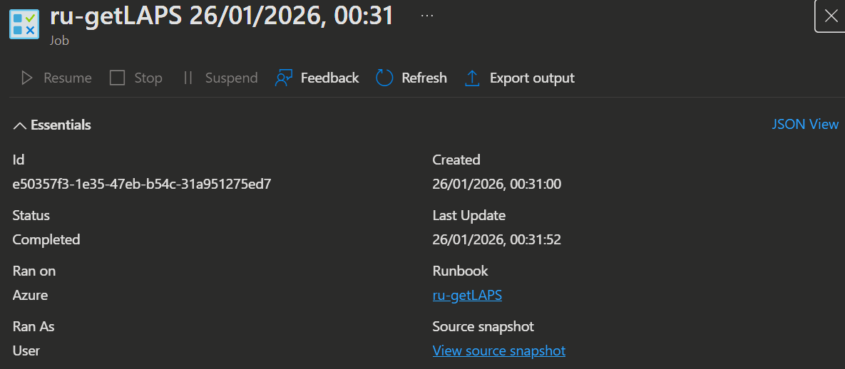Open the more options ellipsis

click(x=427, y=16)
